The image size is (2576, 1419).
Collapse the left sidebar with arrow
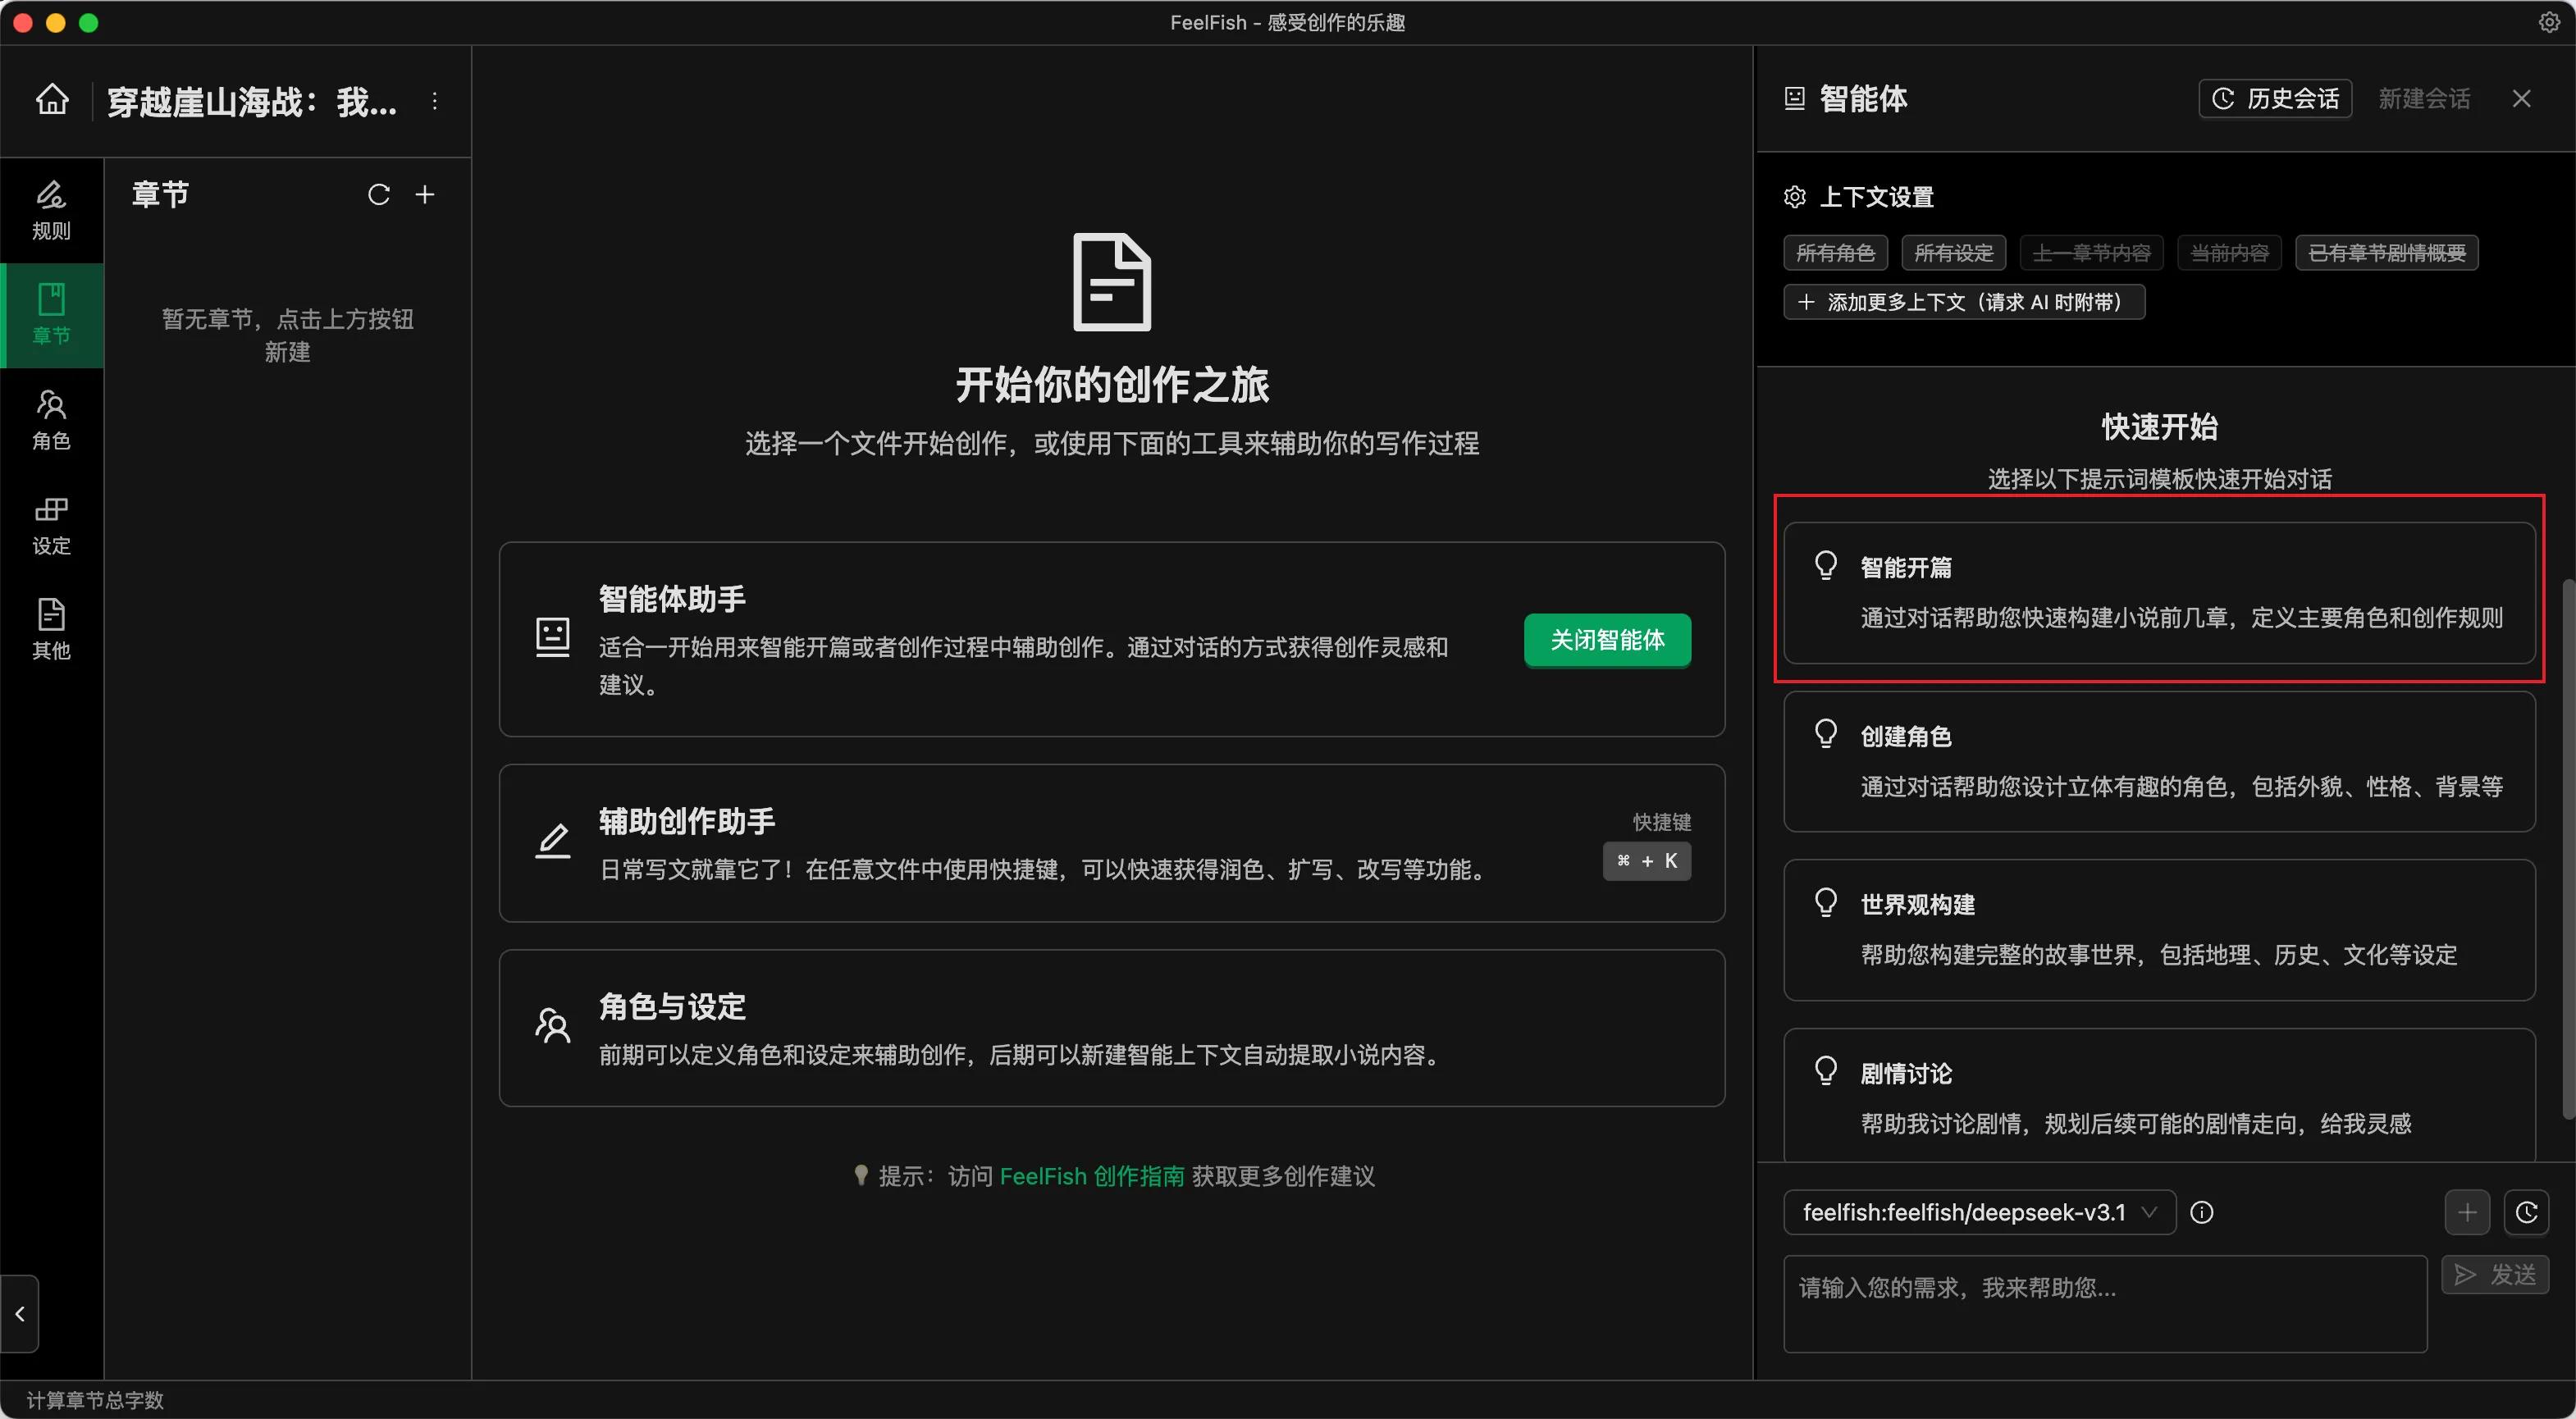coord(20,1313)
